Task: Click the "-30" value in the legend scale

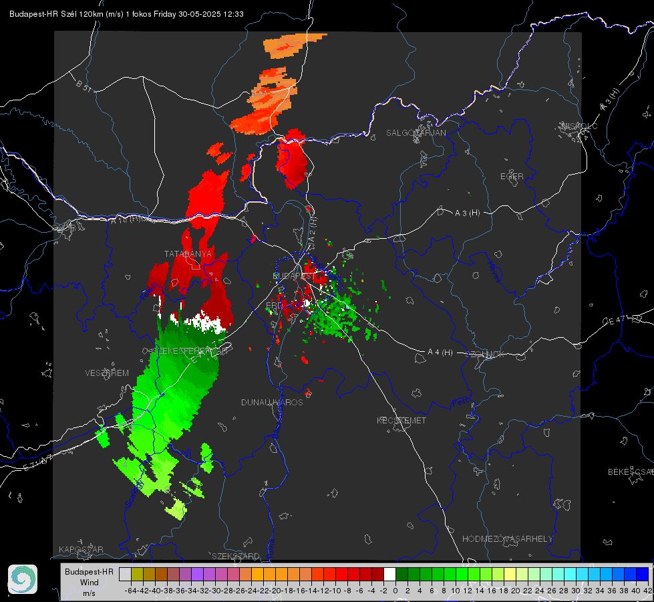Action: 215,591
